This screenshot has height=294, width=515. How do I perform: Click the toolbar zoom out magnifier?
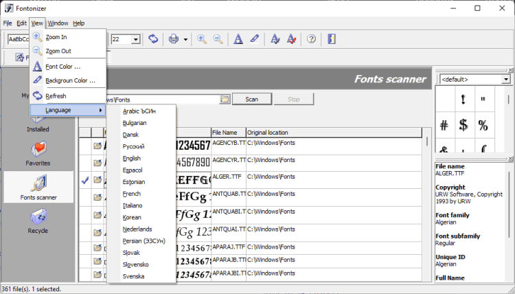[x=218, y=39]
